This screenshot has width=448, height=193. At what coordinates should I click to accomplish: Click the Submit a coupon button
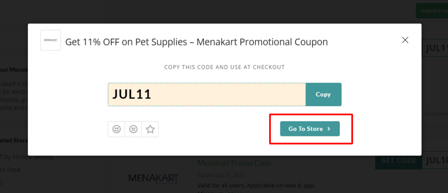tap(434, 11)
